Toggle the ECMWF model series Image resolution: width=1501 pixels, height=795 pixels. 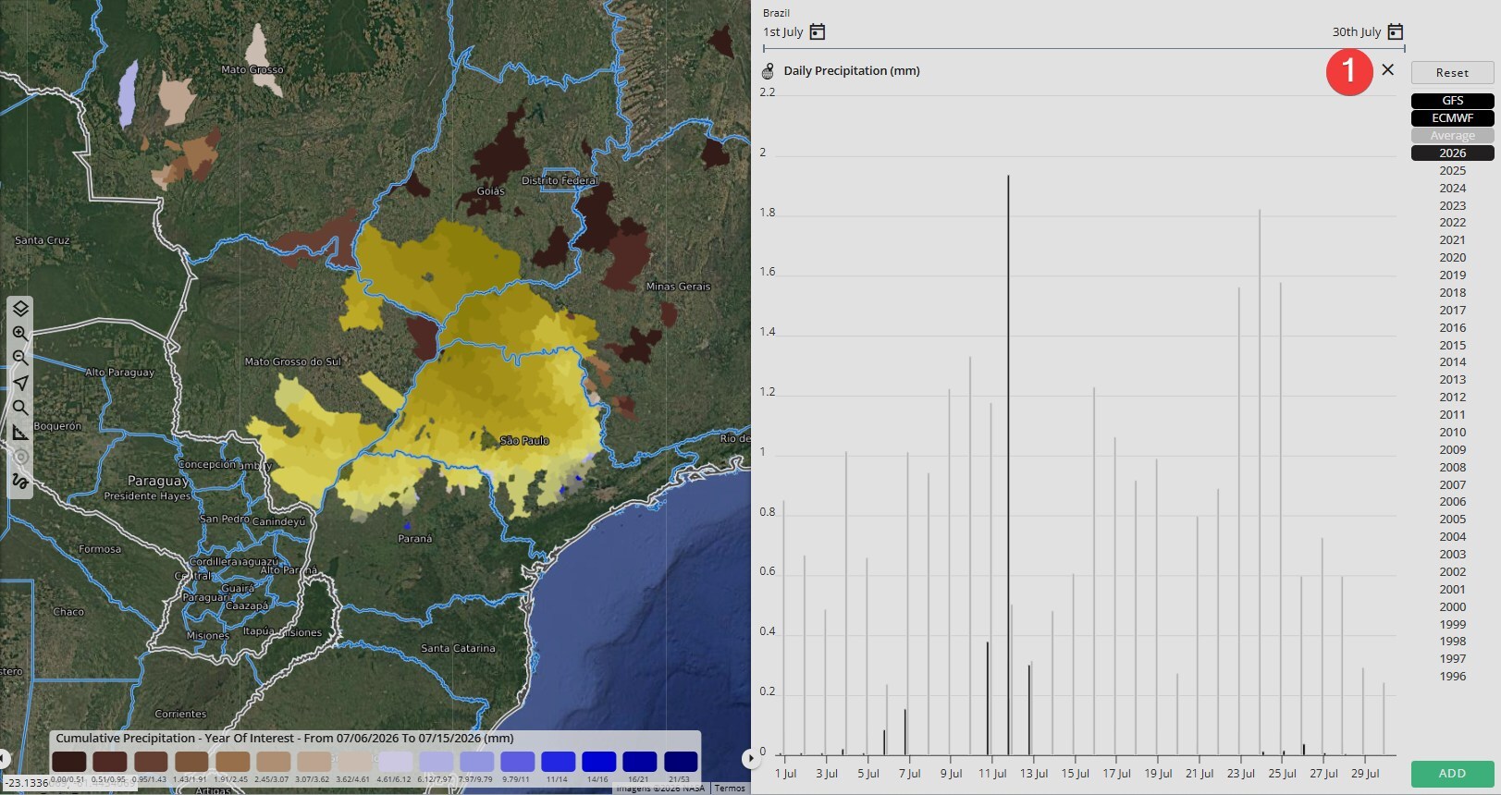(1452, 118)
